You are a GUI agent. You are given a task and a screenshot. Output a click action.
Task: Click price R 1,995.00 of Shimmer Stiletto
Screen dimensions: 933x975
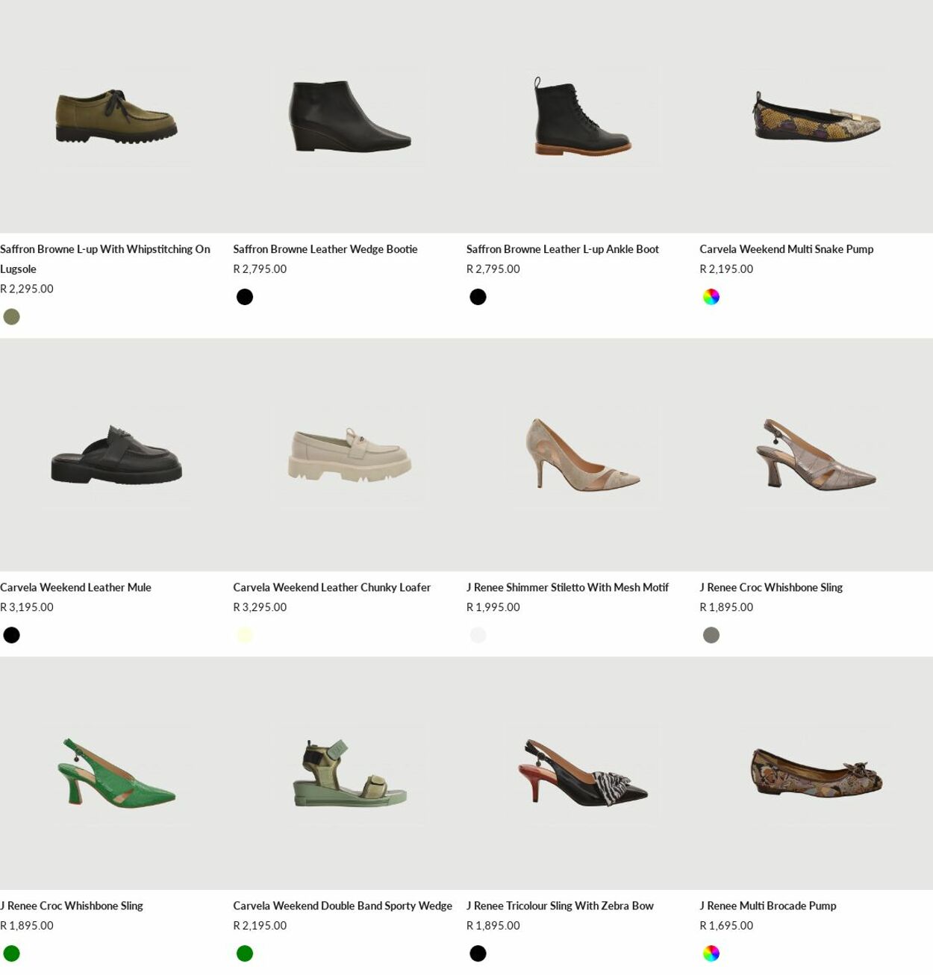tap(493, 607)
